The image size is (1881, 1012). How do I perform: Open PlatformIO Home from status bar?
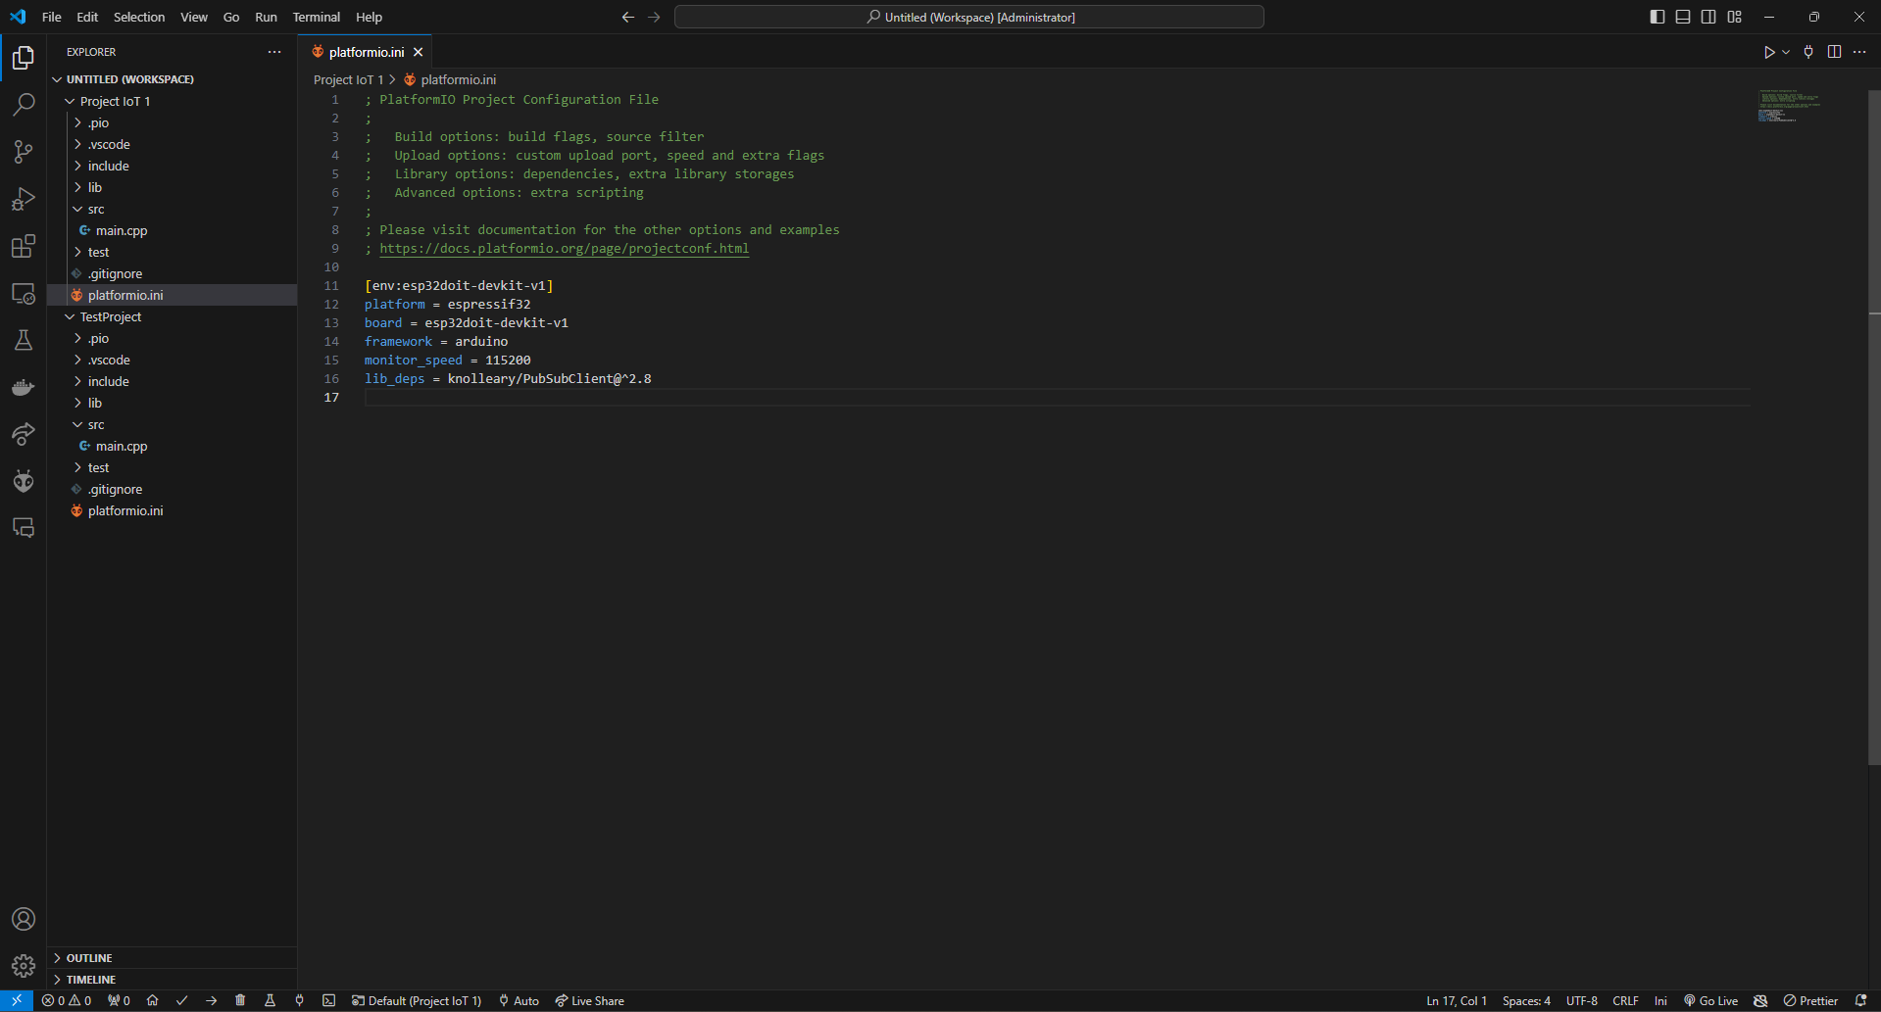click(152, 1000)
